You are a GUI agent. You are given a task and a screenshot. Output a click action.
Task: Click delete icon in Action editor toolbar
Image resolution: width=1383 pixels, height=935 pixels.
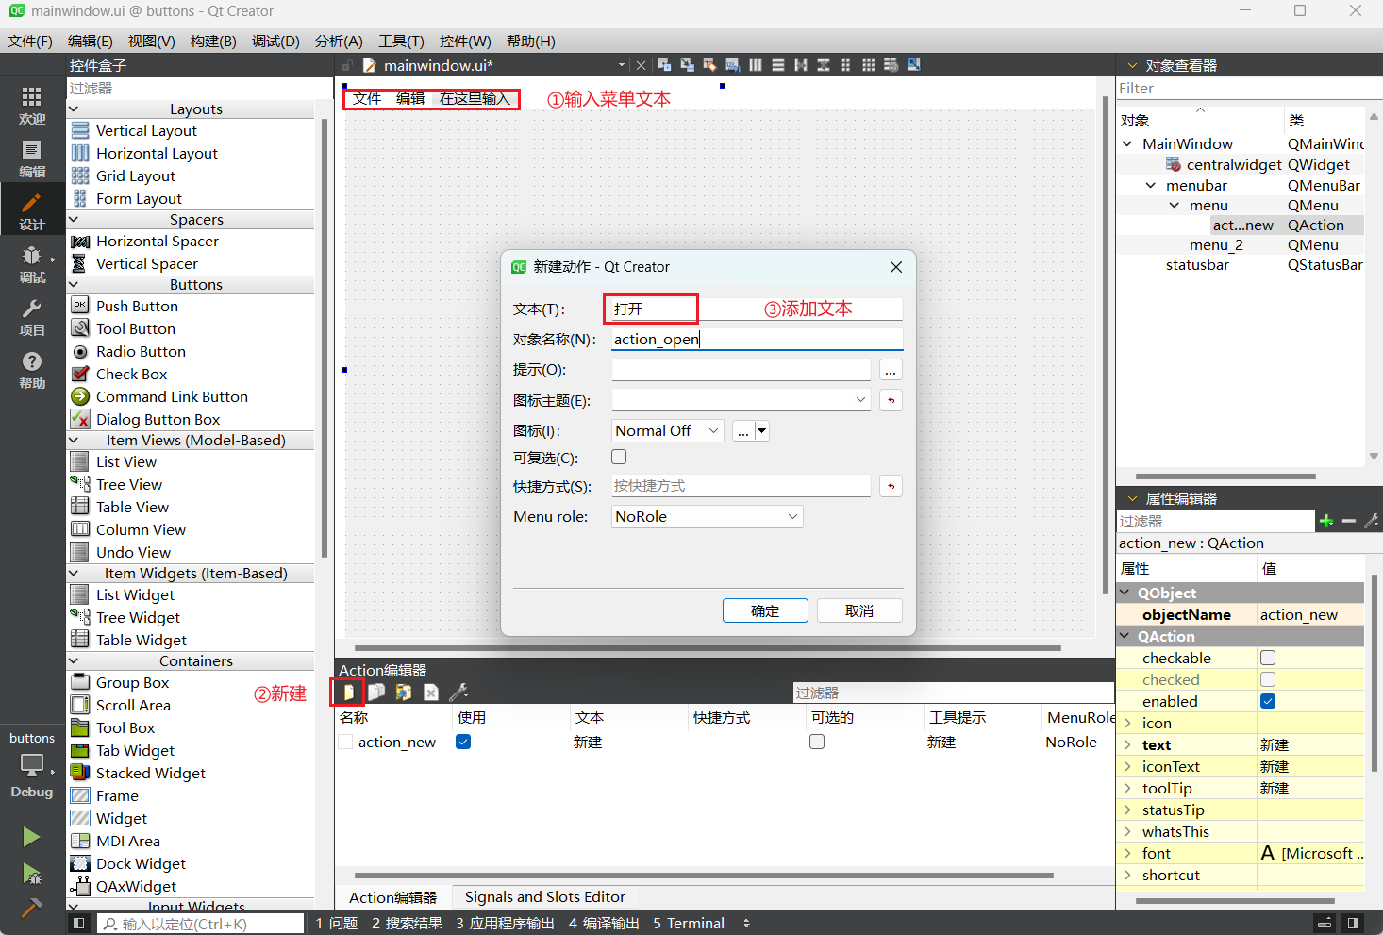coord(431,693)
